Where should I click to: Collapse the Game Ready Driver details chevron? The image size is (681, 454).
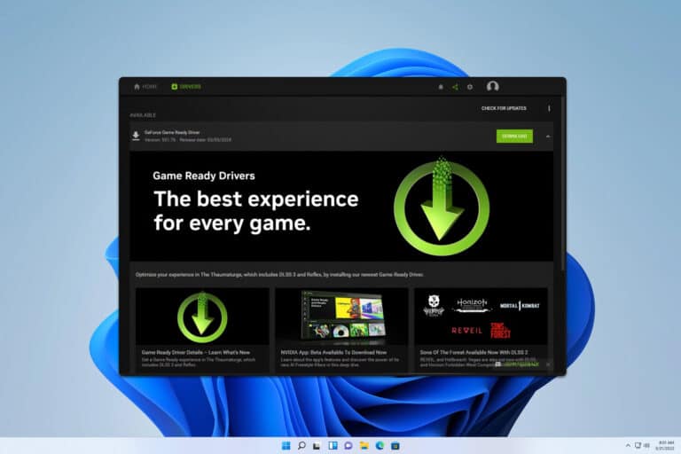[548, 137]
